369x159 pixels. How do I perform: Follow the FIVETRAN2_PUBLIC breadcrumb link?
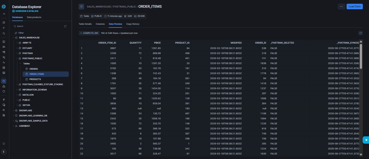click(124, 6)
